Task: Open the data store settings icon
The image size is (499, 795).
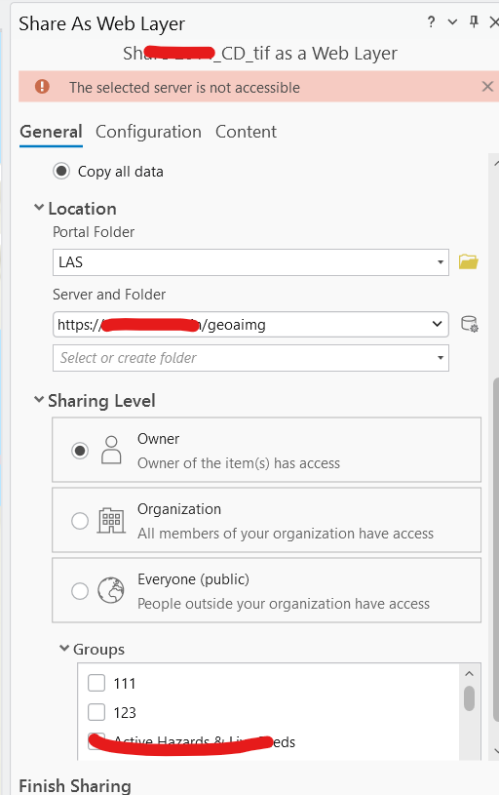Action: (x=470, y=324)
